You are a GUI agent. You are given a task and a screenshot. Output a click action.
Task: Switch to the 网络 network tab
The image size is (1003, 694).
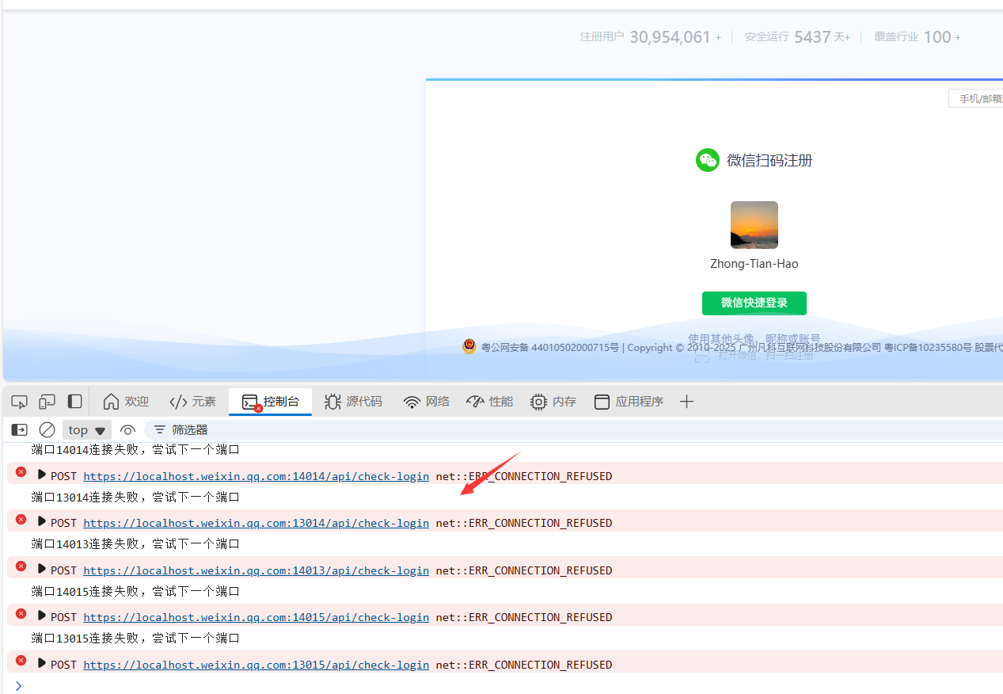[x=426, y=402]
